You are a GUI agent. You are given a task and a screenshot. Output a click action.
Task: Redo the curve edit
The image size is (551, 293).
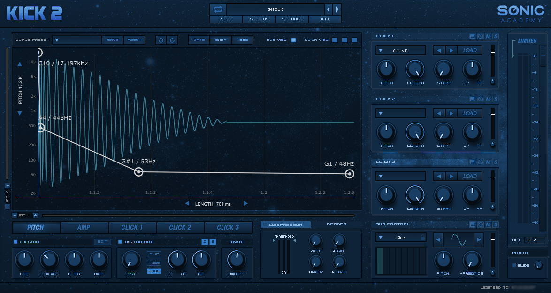click(172, 40)
